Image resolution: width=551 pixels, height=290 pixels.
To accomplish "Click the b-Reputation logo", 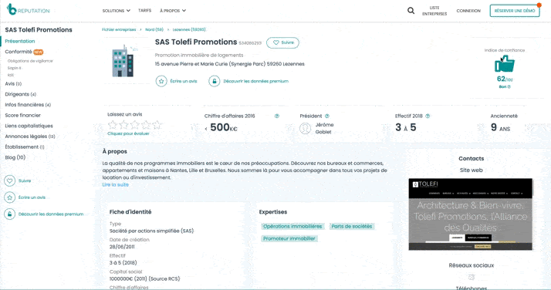I will click(28, 9).
